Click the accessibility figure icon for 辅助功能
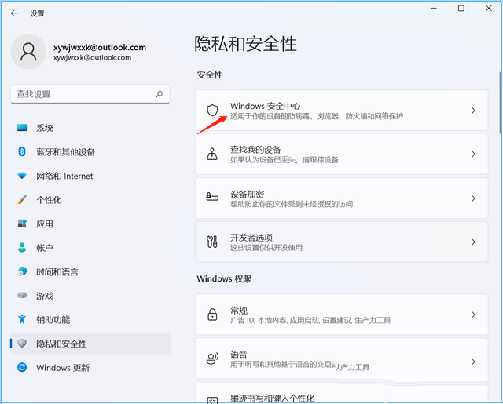The image size is (503, 404). coord(22,319)
